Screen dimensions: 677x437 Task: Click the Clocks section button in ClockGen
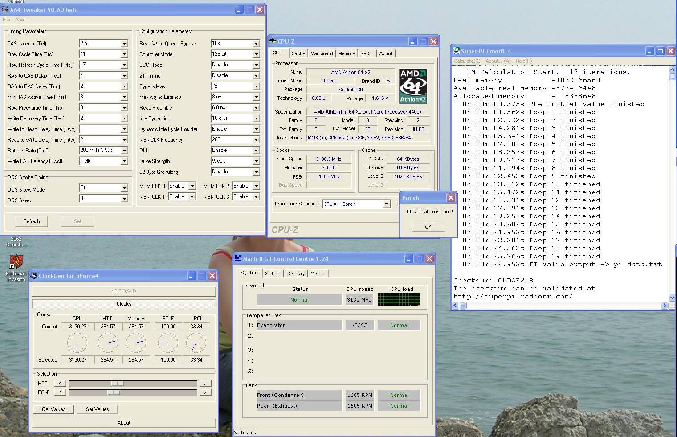coord(124,304)
